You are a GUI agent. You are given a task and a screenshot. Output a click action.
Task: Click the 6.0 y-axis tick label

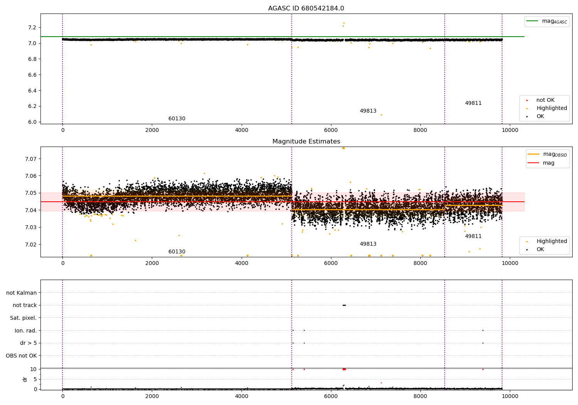pyautogui.click(x=32, y=122)
